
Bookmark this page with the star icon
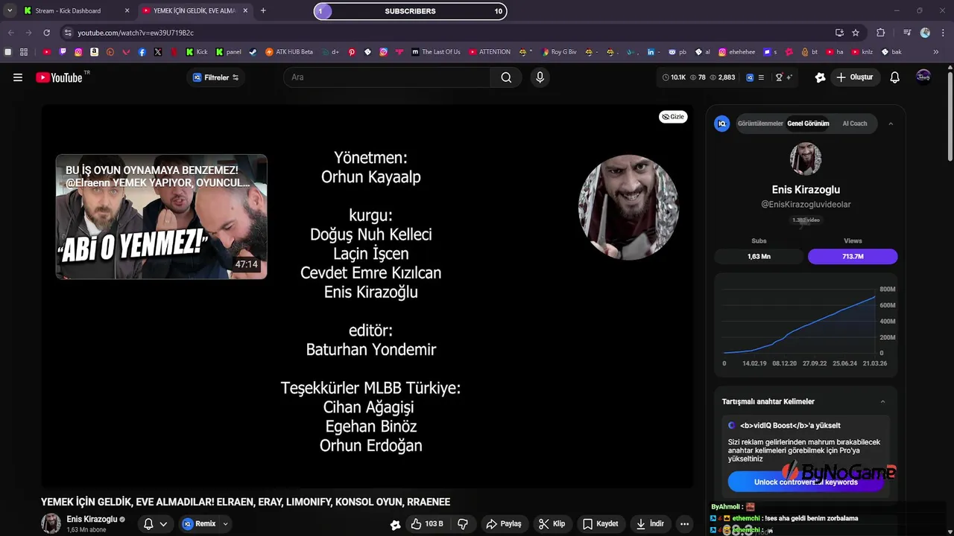pyautogui.click(x=856, y=33)
